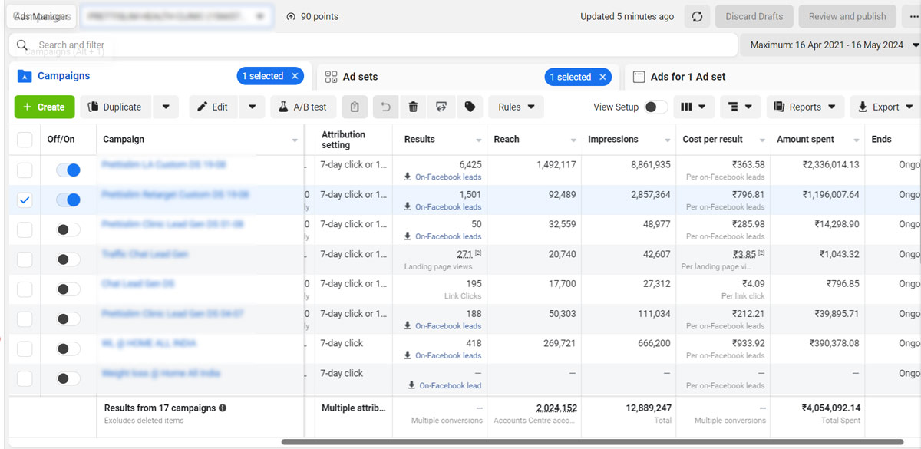Tick the checkbox for first campaign row
Image resolution: width=921 pixels, height=449 pixels.
click(x=25, y=170)
